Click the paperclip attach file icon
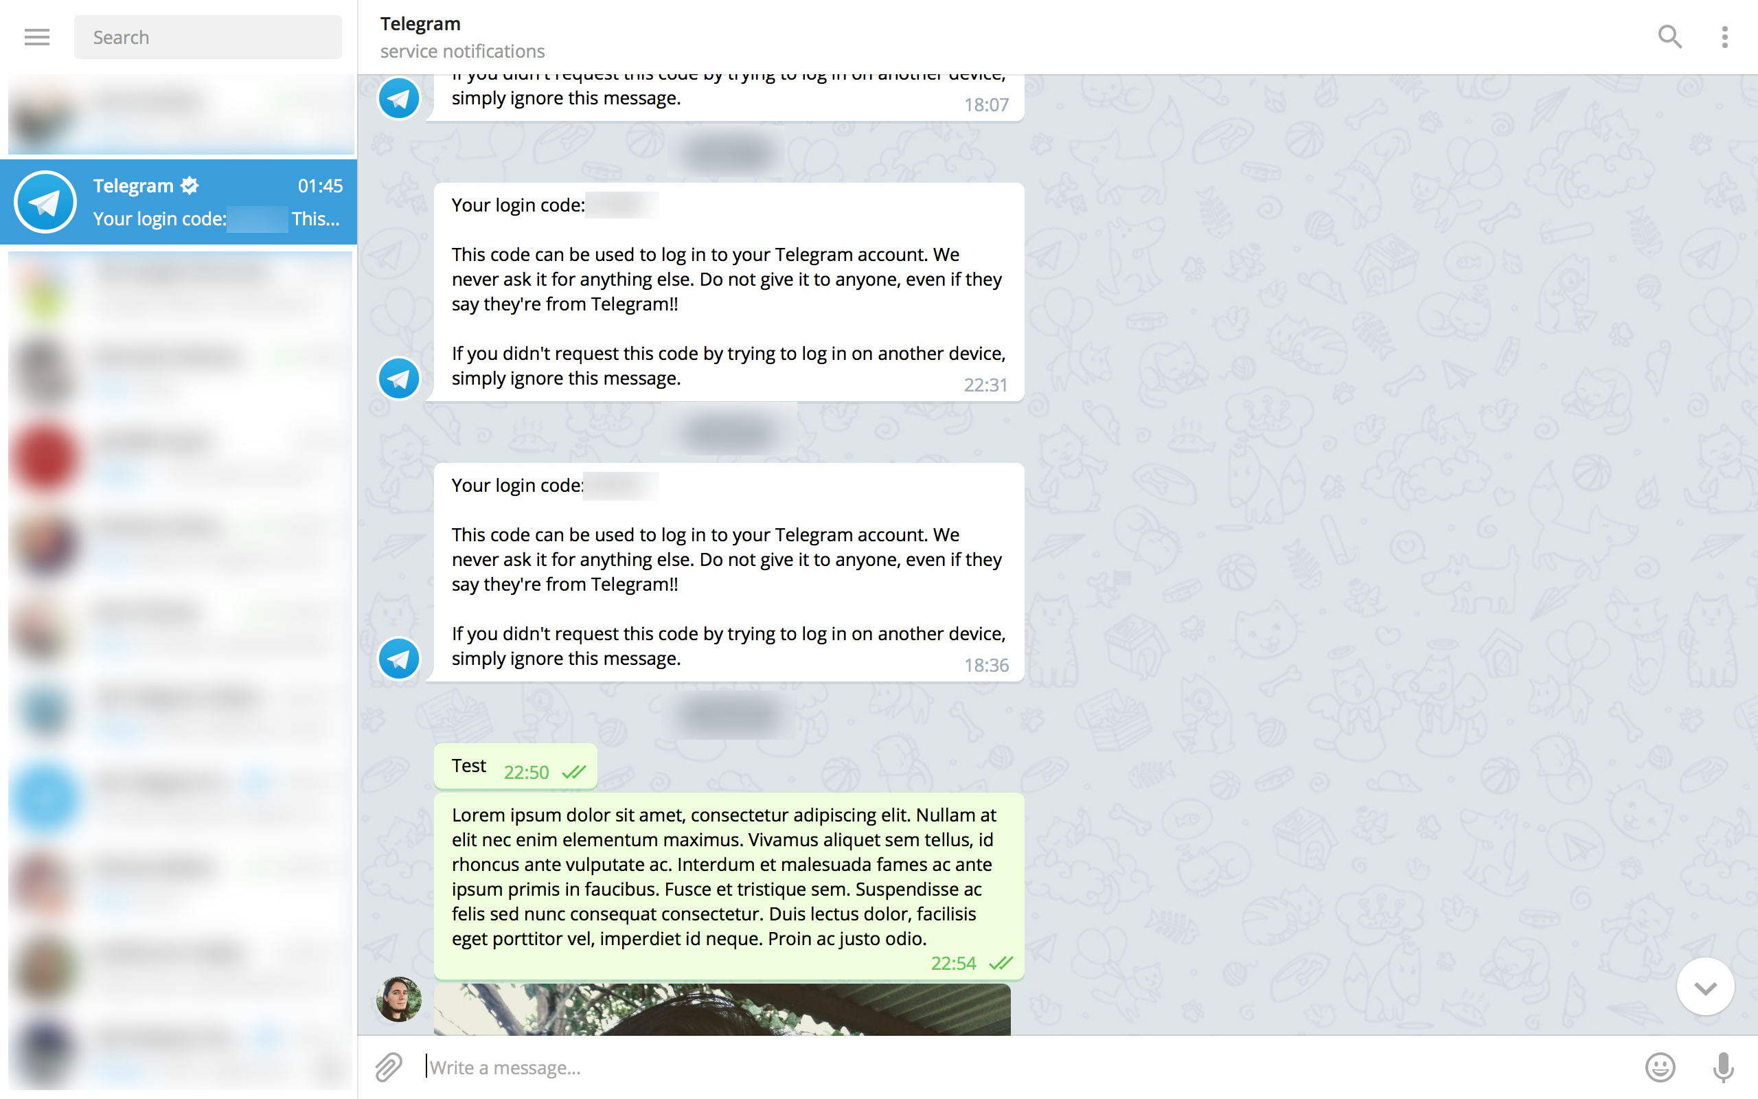Image resolution: width=1758 pixels, height=1099 pixels. click(389, 1067)
